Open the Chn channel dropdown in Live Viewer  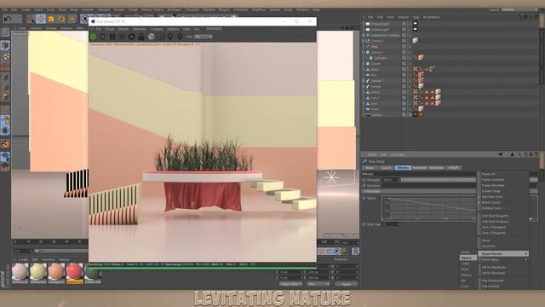(x=204, y=37)
